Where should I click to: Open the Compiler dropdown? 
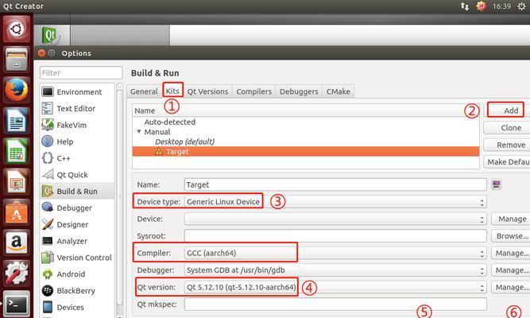click(335, 253)
